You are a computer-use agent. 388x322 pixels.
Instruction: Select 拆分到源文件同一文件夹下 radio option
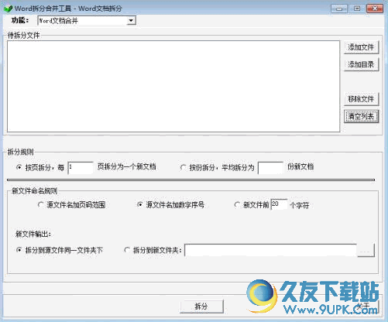click(19, 250)
